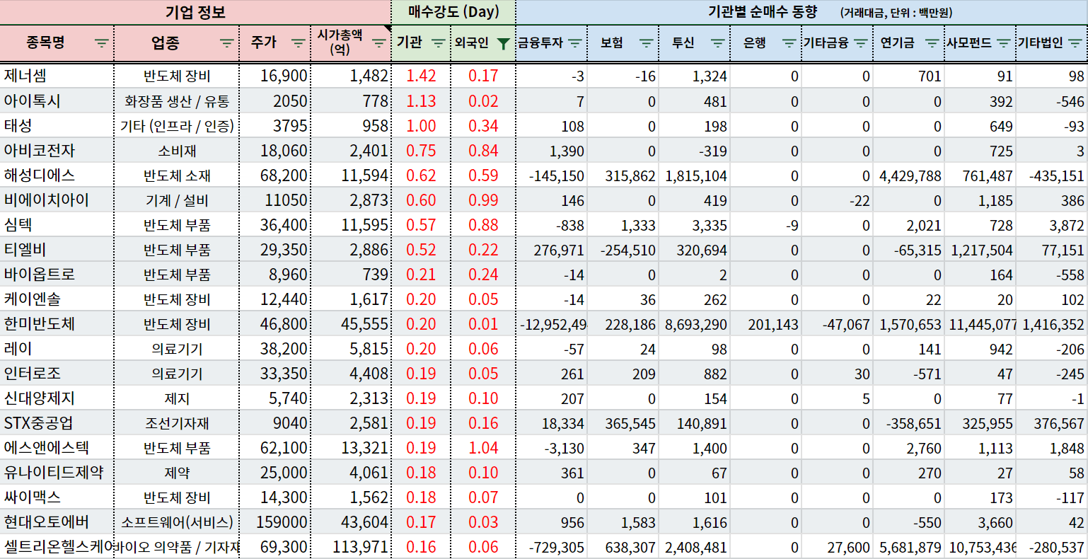Image resolution: width=1088 pixels, height=559 pixels.
Task: Select the 16,900 price cell for 제너셈
Action: (275, 76)
